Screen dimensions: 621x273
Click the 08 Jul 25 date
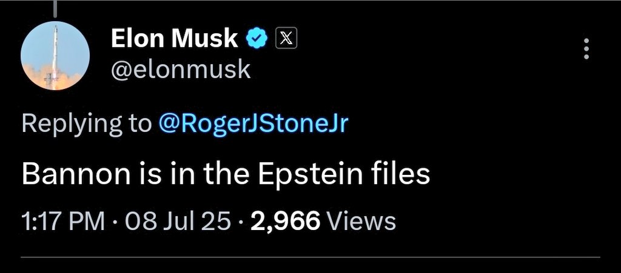(x=178, y=221)
